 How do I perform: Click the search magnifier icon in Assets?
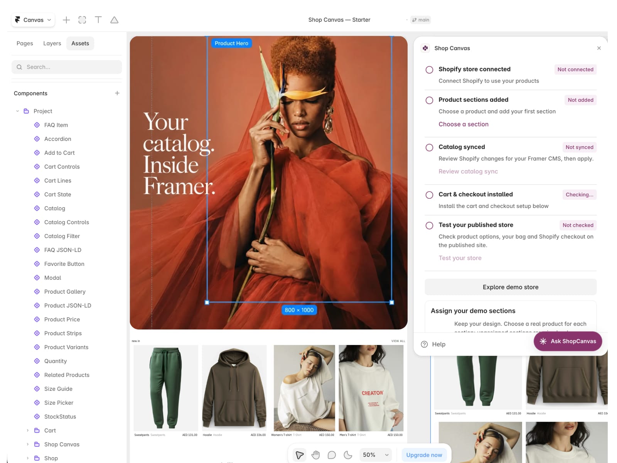click(19, 67)
